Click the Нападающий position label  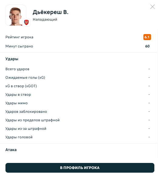click(x=45, y=19)
